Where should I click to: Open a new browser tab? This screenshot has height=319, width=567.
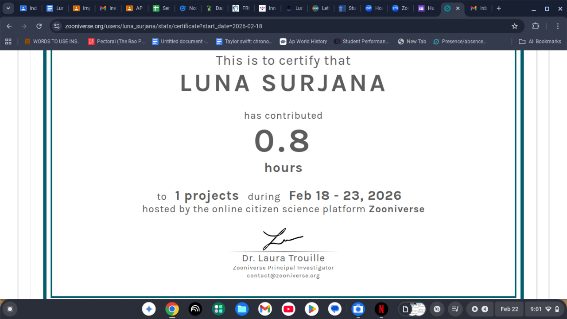point(499,8)
